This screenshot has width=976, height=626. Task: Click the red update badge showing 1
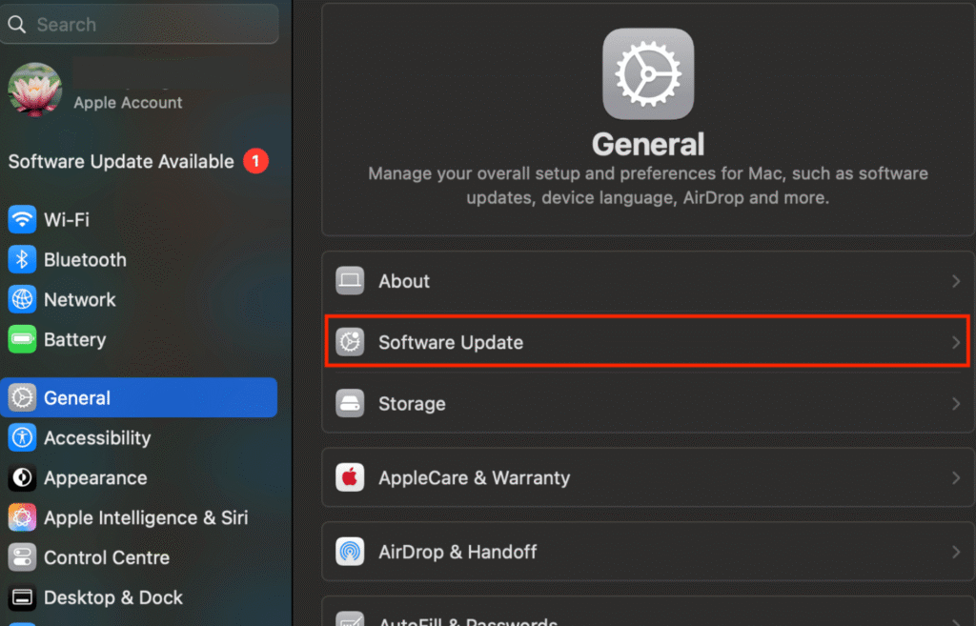click(x=255, y=161)
